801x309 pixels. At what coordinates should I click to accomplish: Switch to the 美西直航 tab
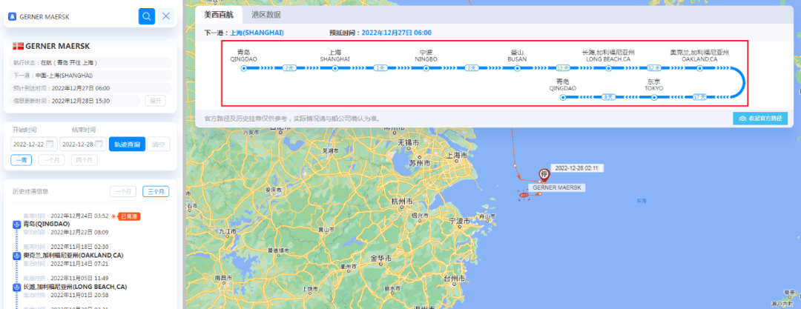(x=218, y=15)
